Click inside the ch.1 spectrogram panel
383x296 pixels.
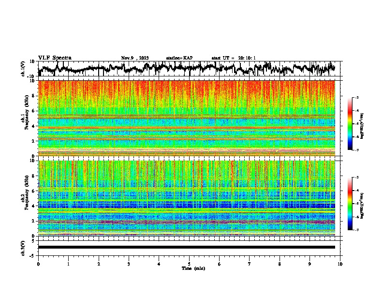(187, 118)
